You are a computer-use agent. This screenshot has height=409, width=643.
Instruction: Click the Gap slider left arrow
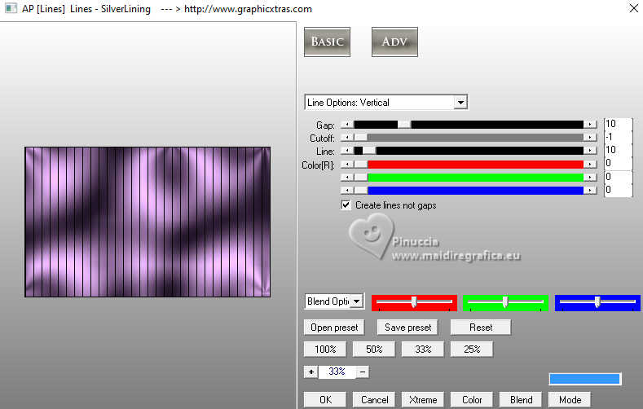(347, 125)
